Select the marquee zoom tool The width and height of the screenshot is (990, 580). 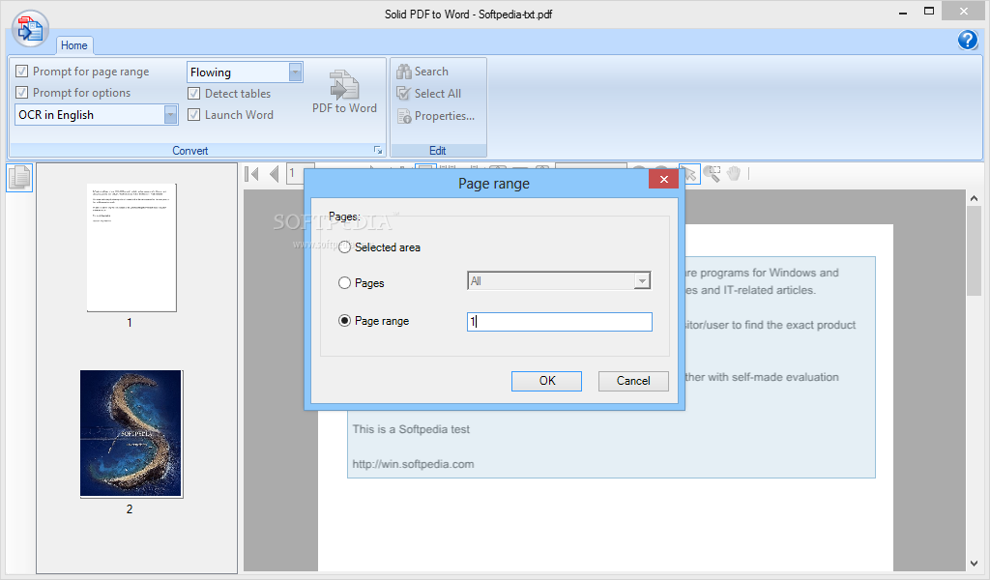click(712, 174)
